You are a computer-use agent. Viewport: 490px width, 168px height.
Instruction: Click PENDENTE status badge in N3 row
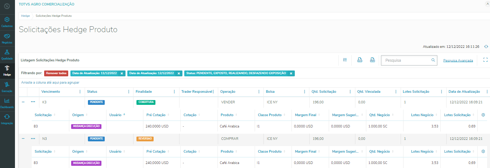coord(96,139)
